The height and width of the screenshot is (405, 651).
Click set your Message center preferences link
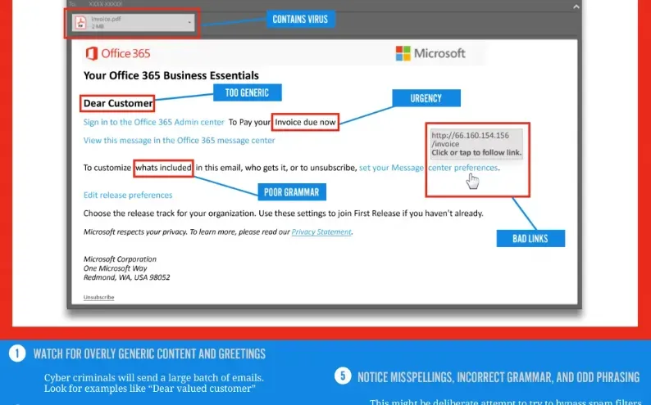[x=428, y=168]
